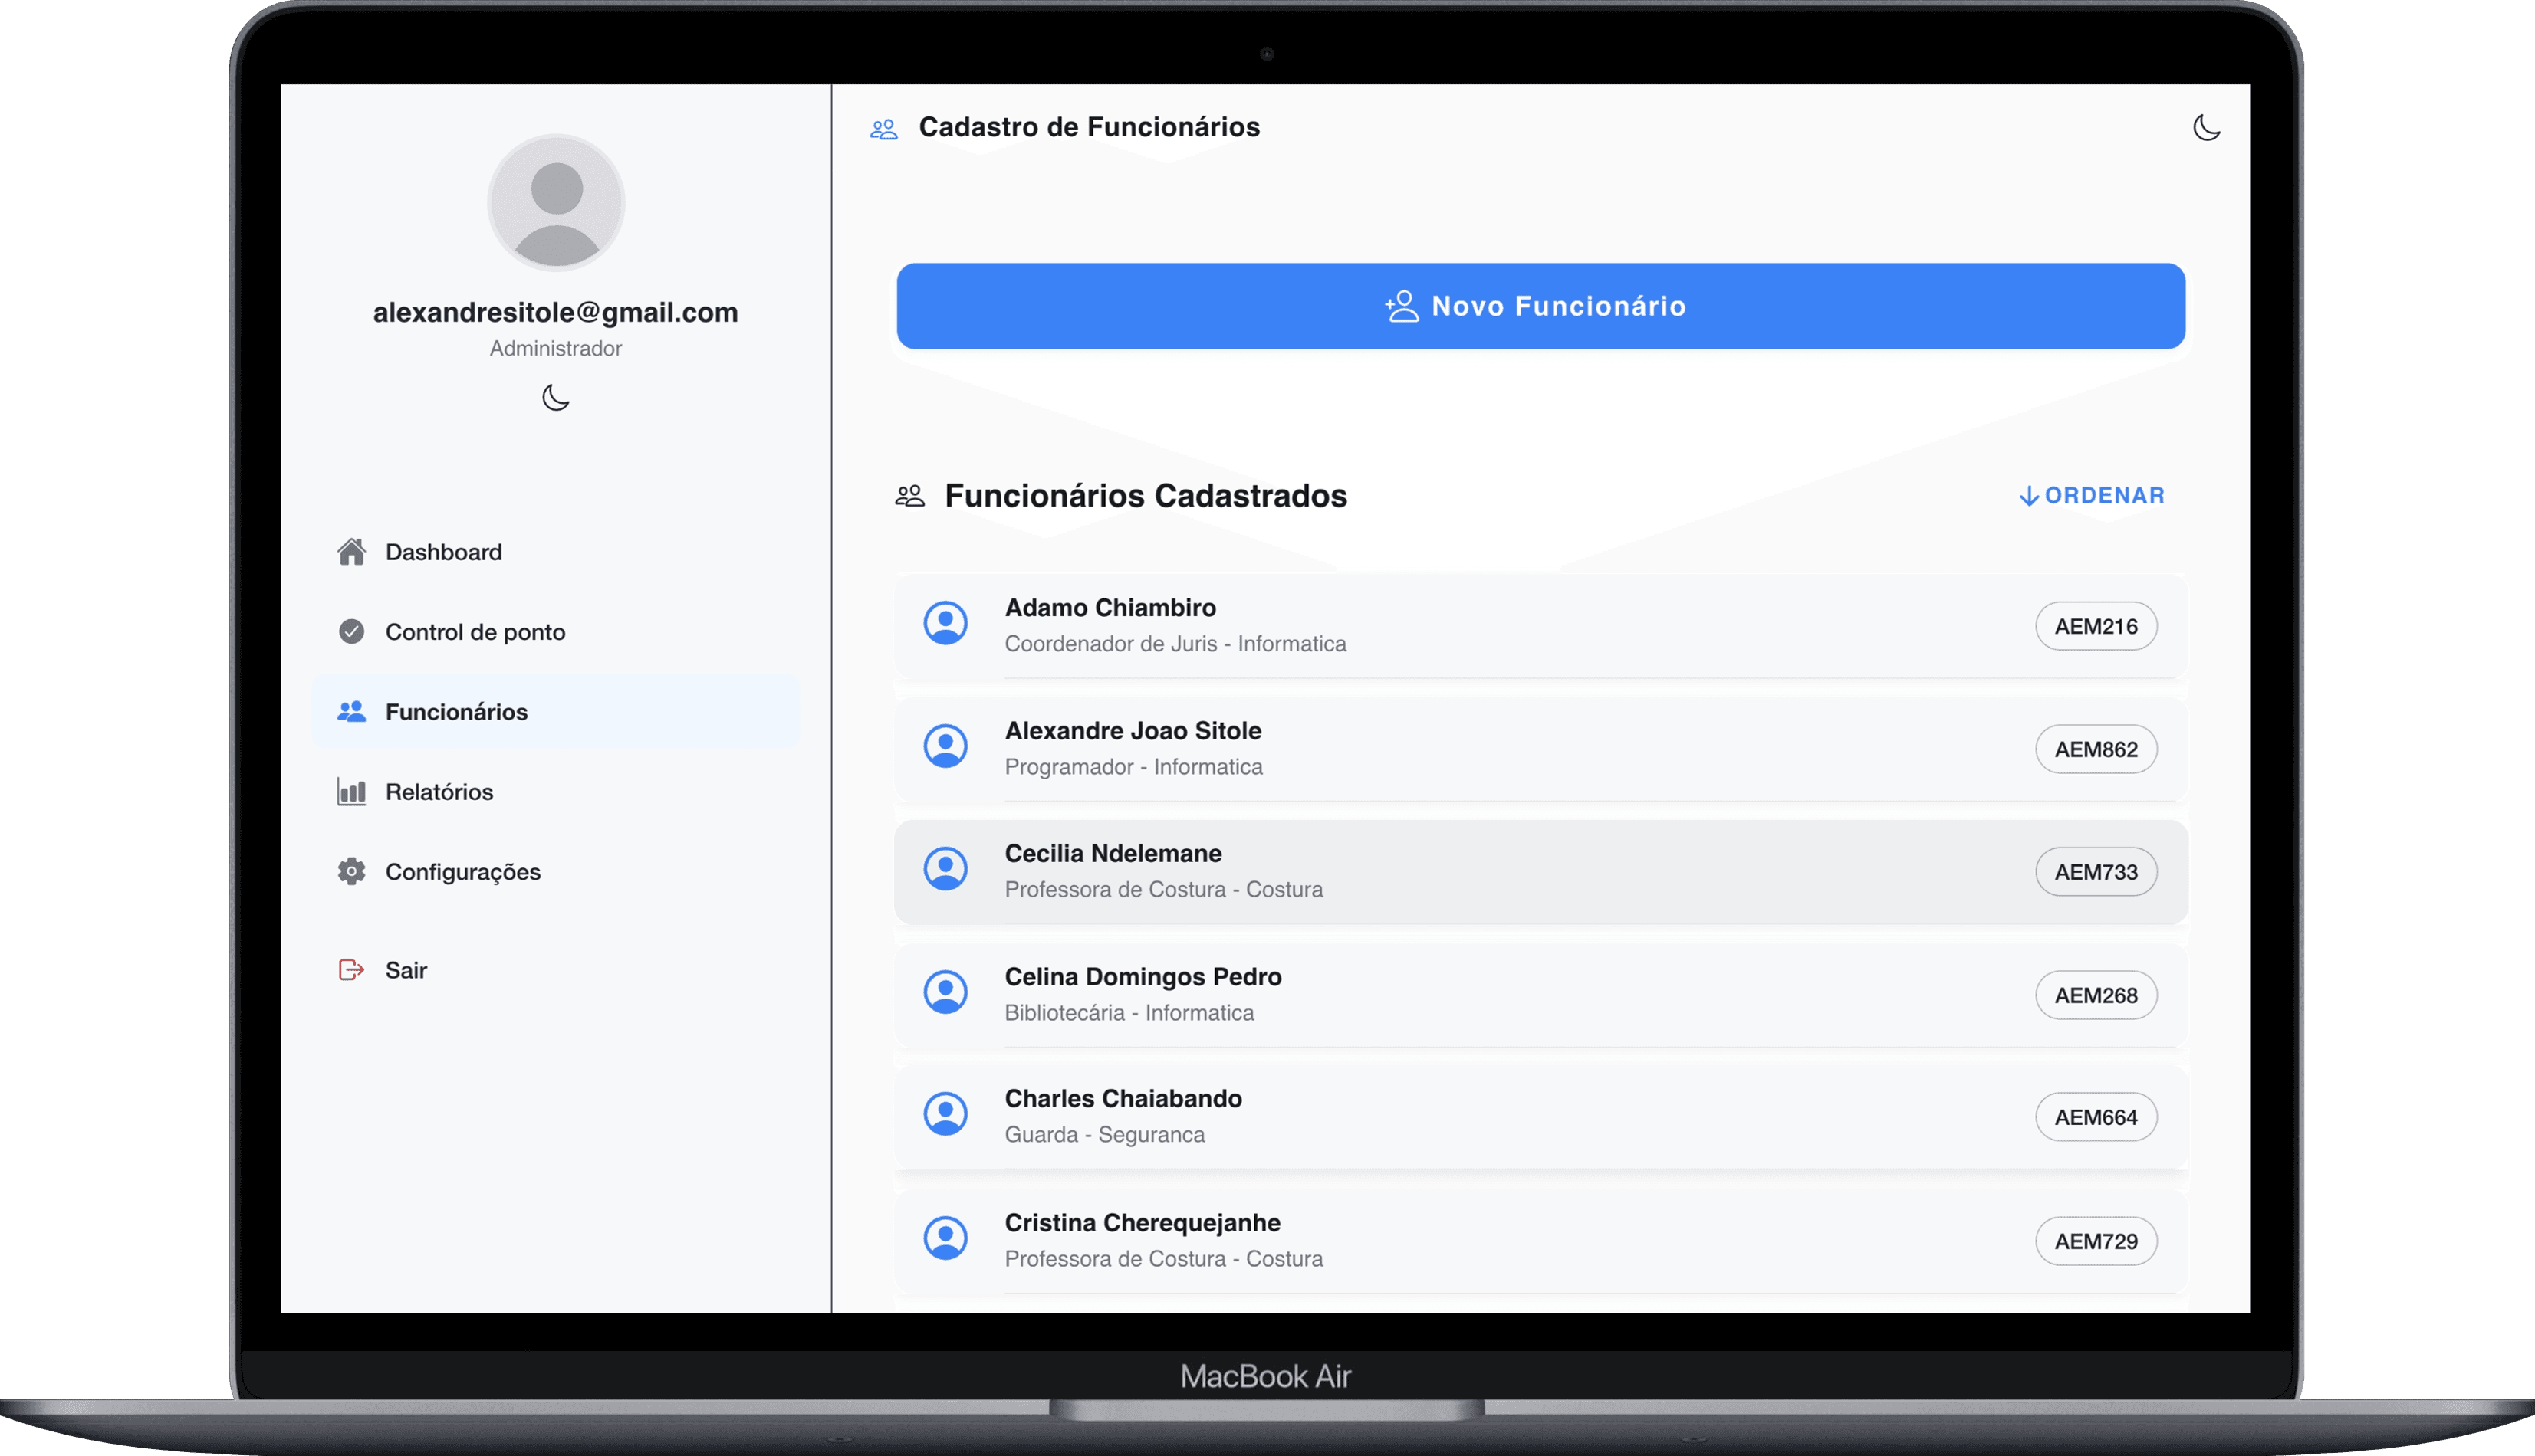Click the Cadastro de Funcionários header icon
Image resolution: width=2535 pixels, height=1456 pixels.
point(883,129)
